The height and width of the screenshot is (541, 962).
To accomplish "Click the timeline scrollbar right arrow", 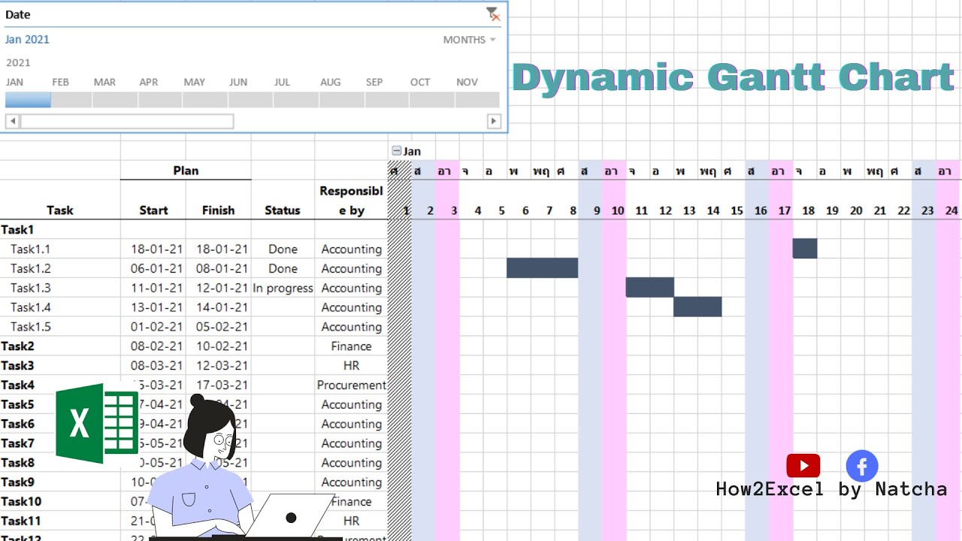I will click(494, 121).
